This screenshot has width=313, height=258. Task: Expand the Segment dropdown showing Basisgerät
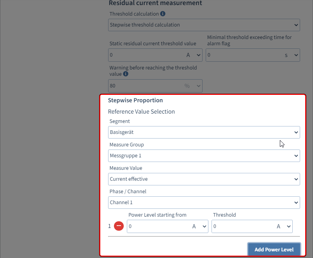pyautogui.click(x=204, y=132)
